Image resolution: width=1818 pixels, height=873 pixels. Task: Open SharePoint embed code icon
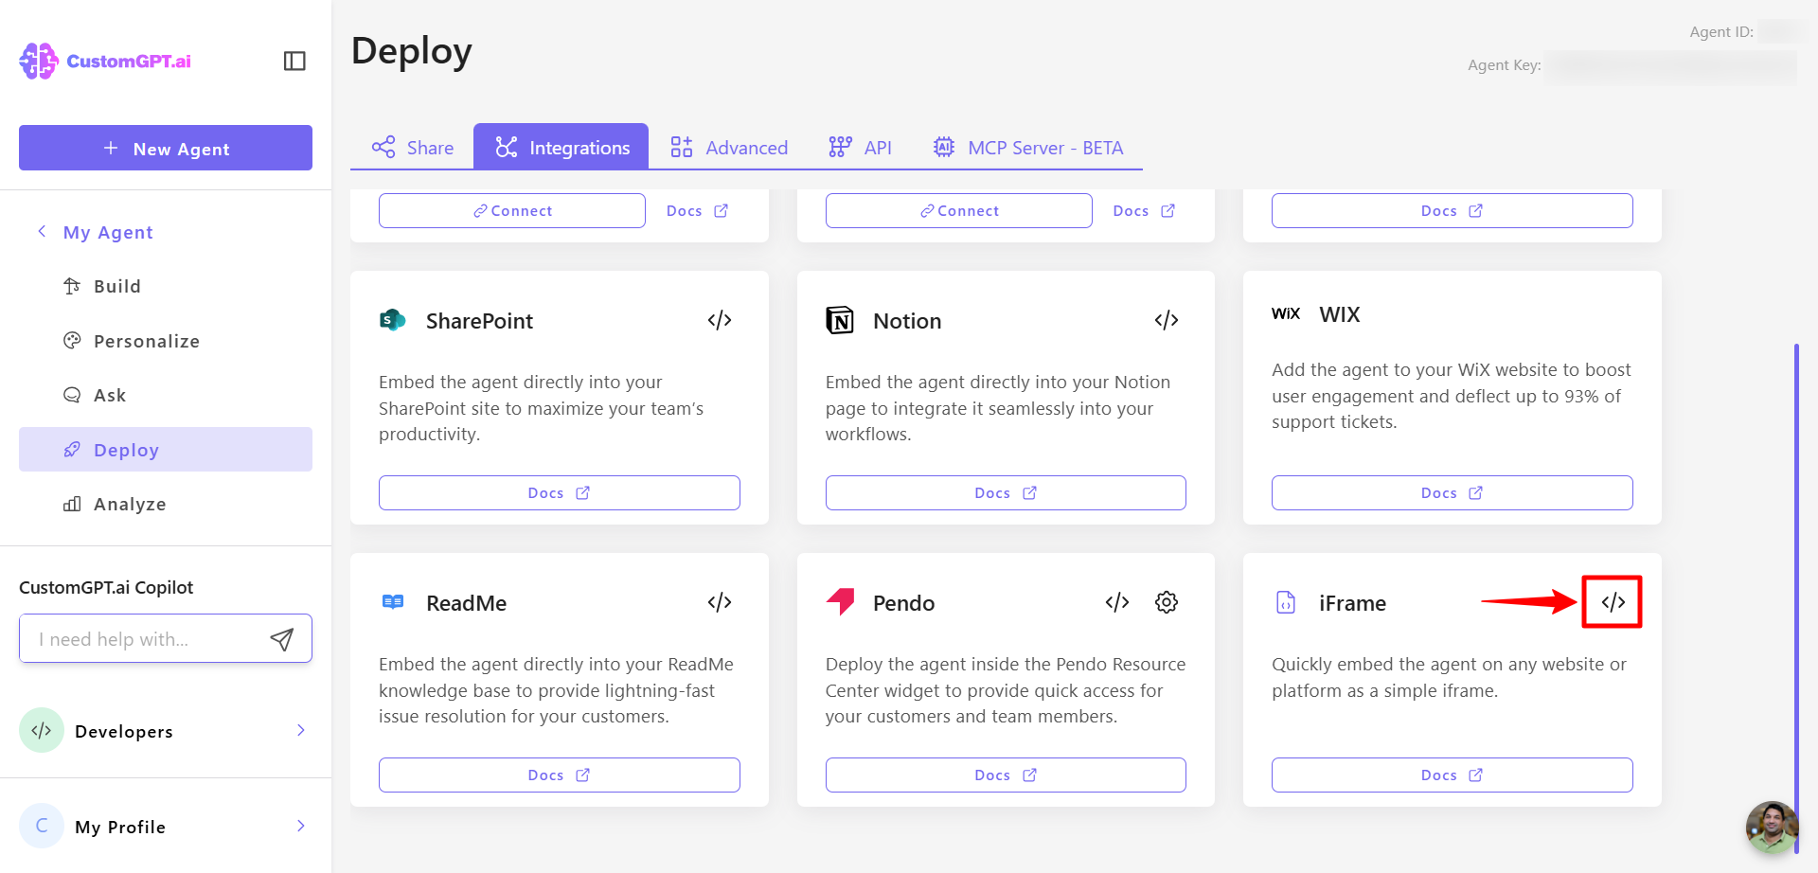click(720, 320)
